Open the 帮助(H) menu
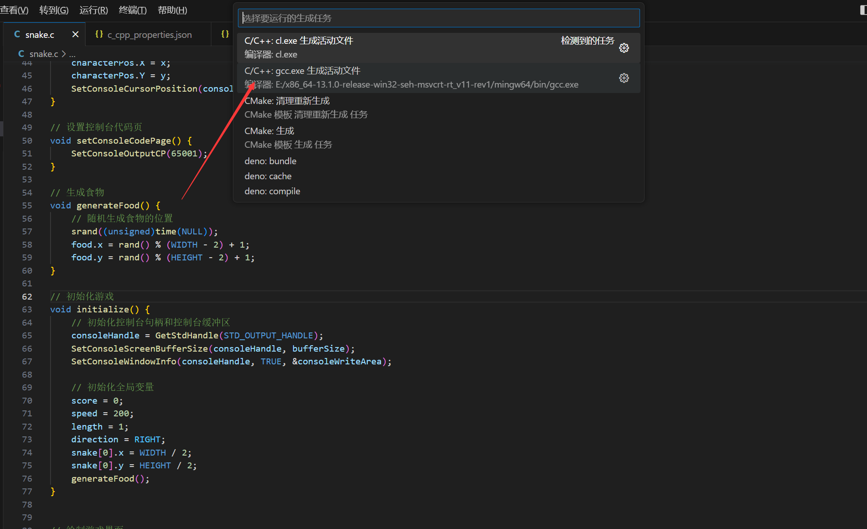Screen dimensions: 867x529 point(172,10)
